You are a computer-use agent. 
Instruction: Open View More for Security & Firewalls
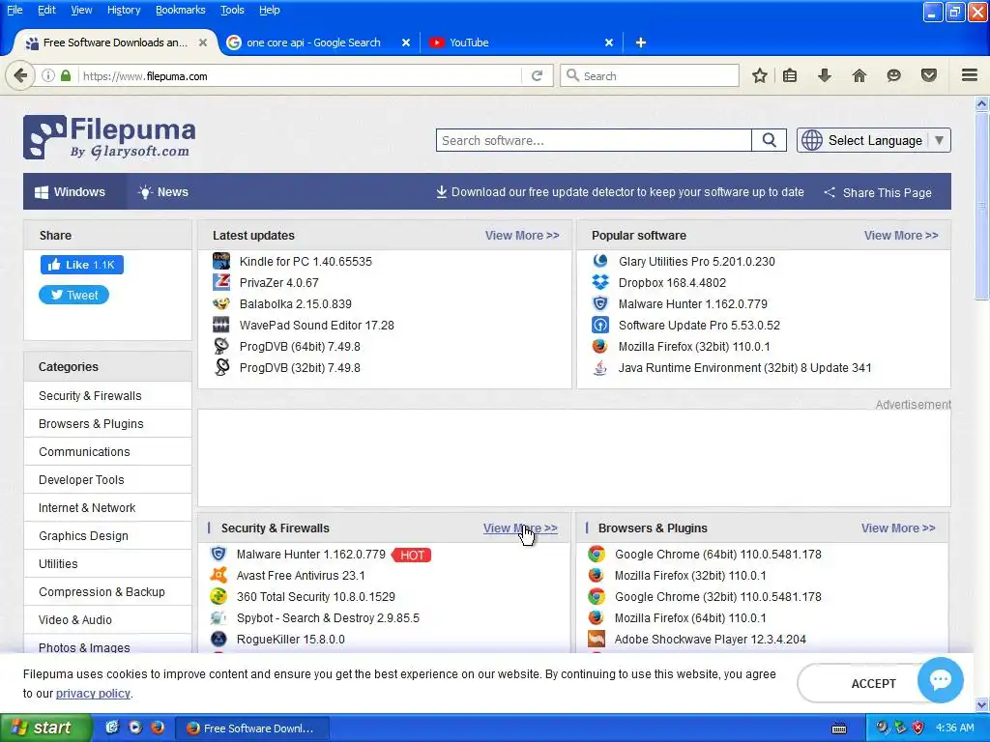coord(520,528)
